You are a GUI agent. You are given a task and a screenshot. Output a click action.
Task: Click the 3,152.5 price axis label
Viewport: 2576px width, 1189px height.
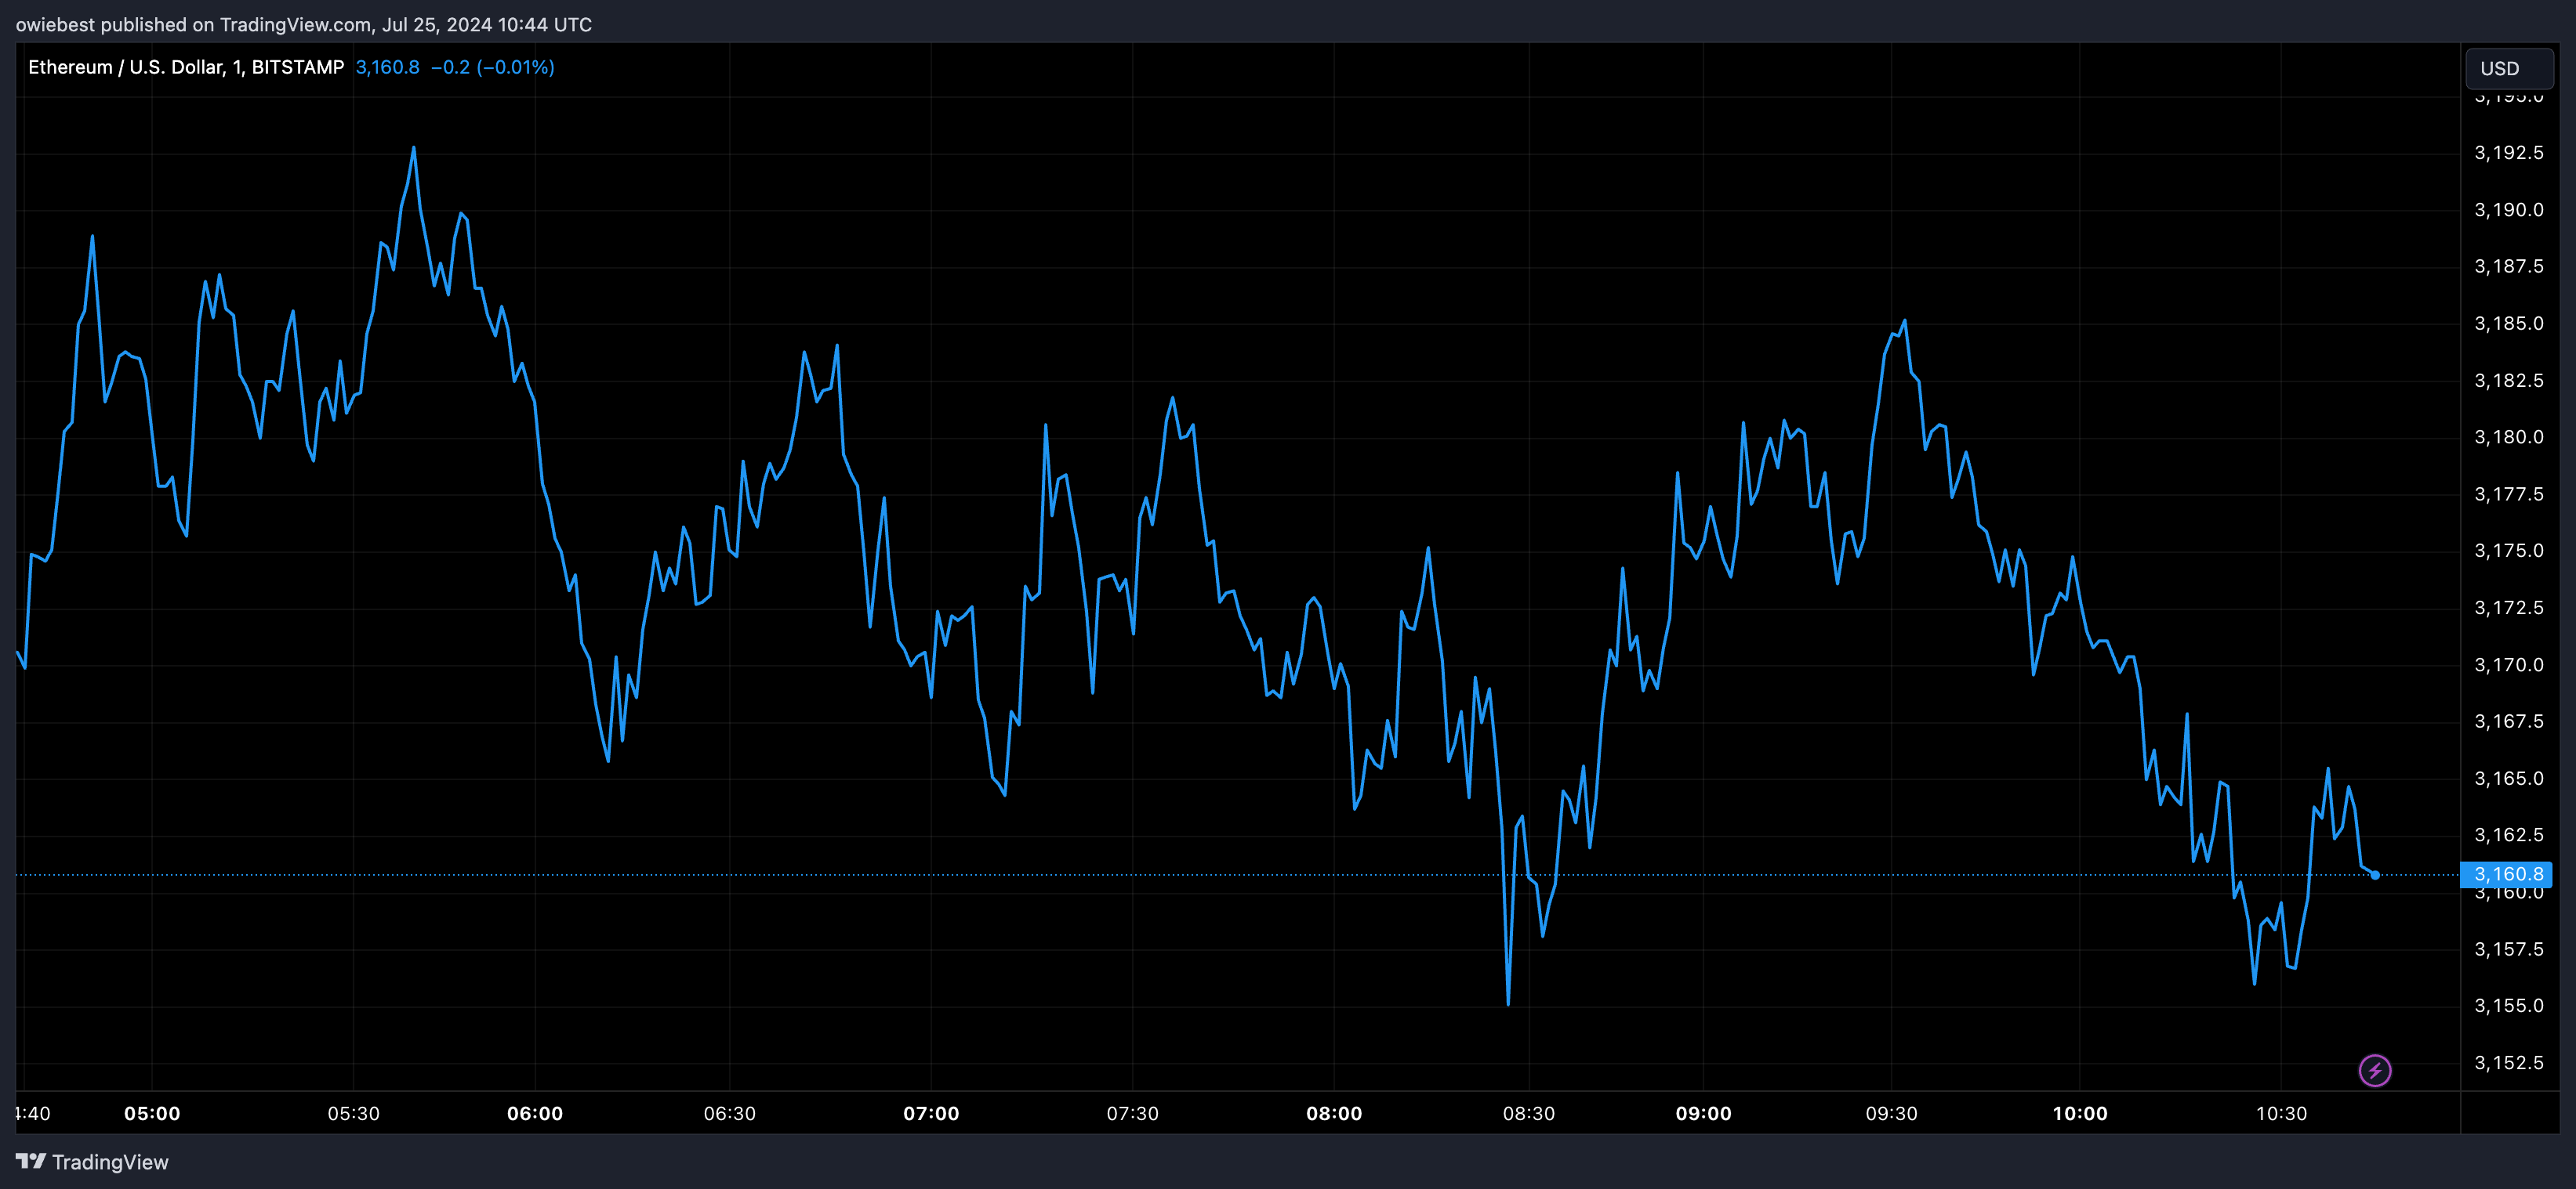(x=2508, y=1063)
